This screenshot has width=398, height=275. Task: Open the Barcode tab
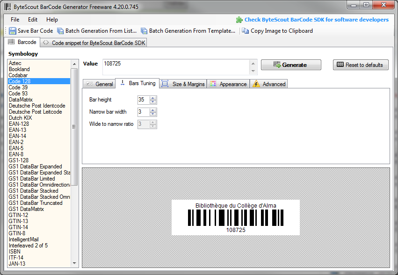click(22, 42)
